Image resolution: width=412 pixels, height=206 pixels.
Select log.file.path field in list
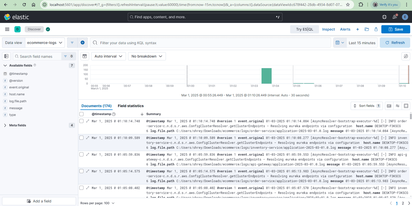coord(18,101)
